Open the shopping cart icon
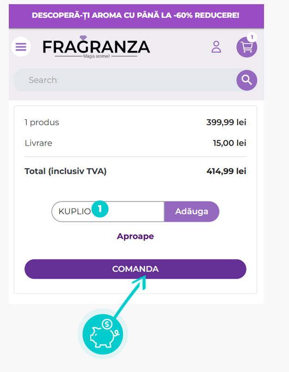The width and height of the screenshot is (289, 372). pyautogui.click(x=246, y=48)
